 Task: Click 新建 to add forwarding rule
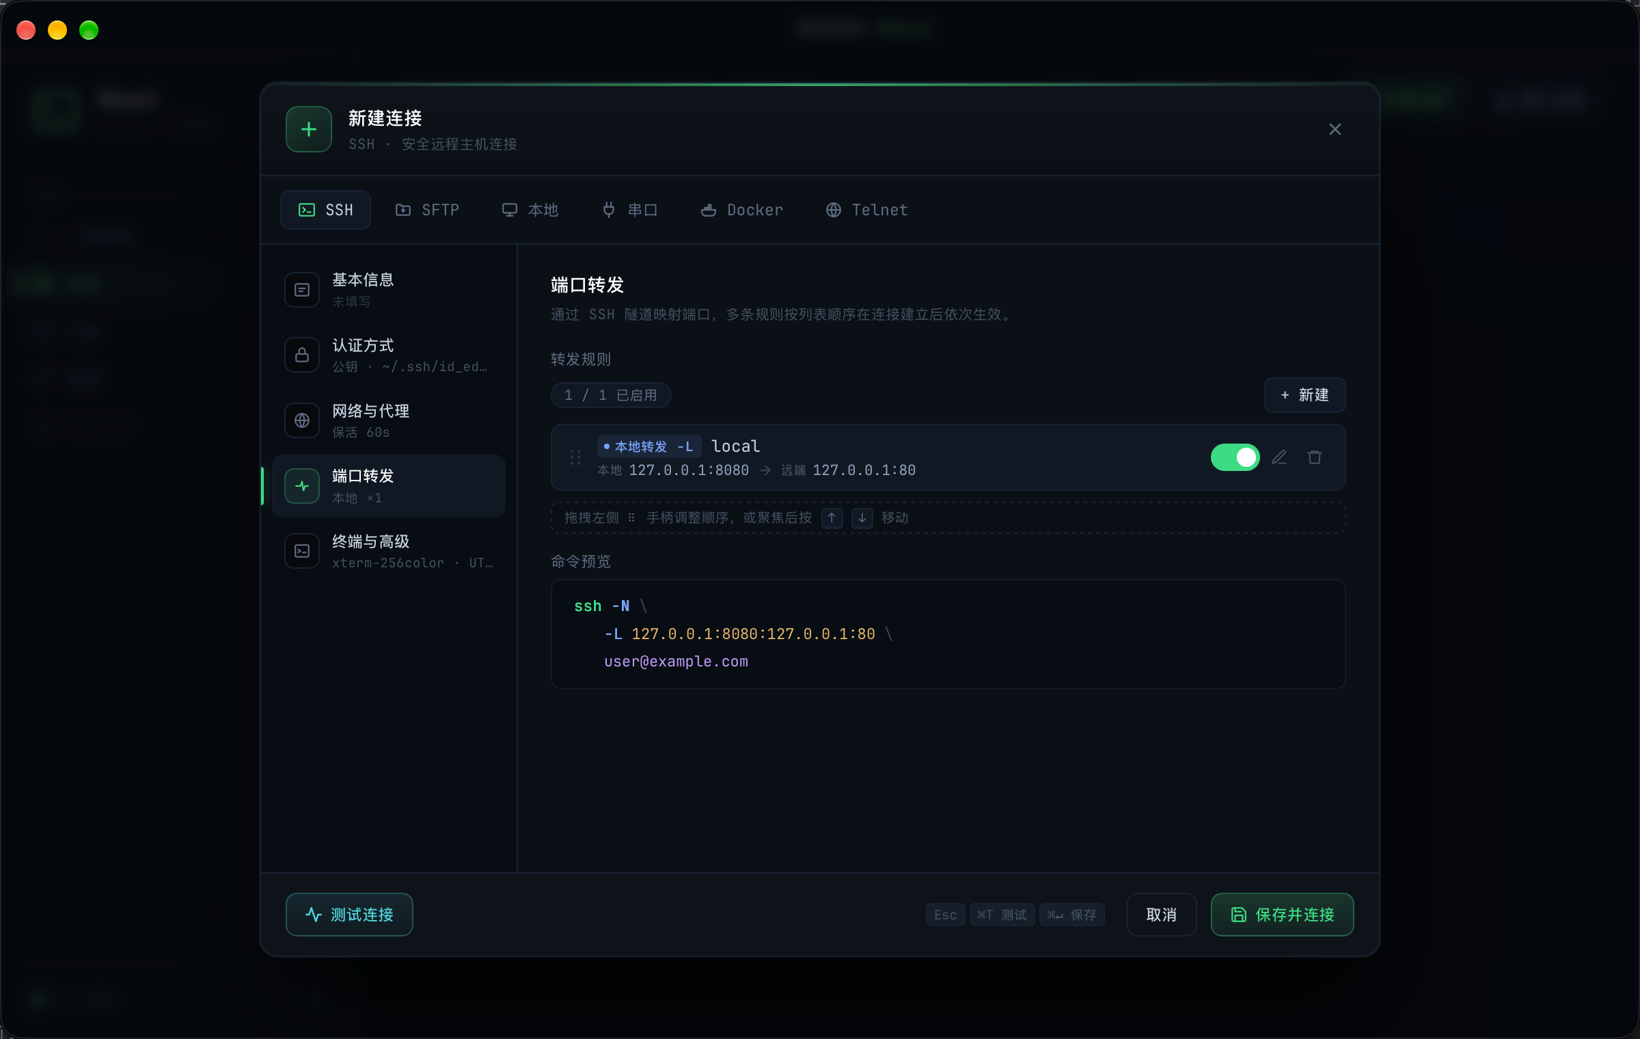point(1304,395)
